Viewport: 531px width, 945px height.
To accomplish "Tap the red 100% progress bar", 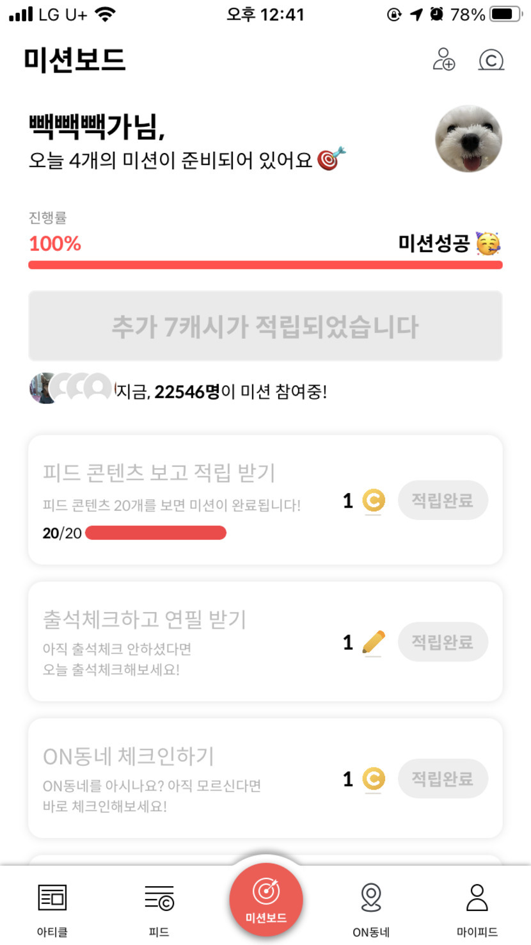I will pos(265,265).
